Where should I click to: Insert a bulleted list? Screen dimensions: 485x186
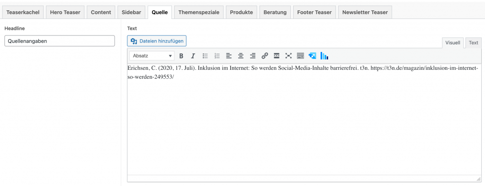205,56
